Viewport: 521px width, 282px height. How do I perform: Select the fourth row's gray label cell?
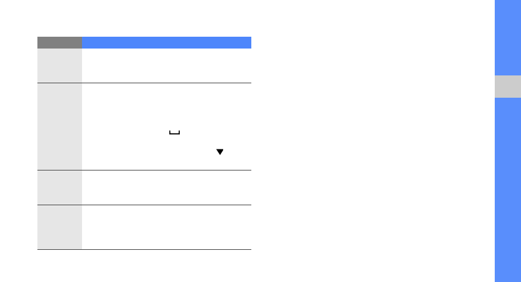coord(60,227)
